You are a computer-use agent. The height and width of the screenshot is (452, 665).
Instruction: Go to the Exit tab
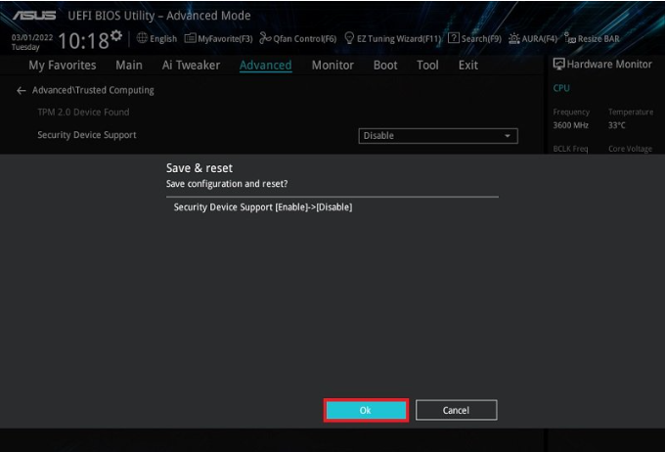467,65
